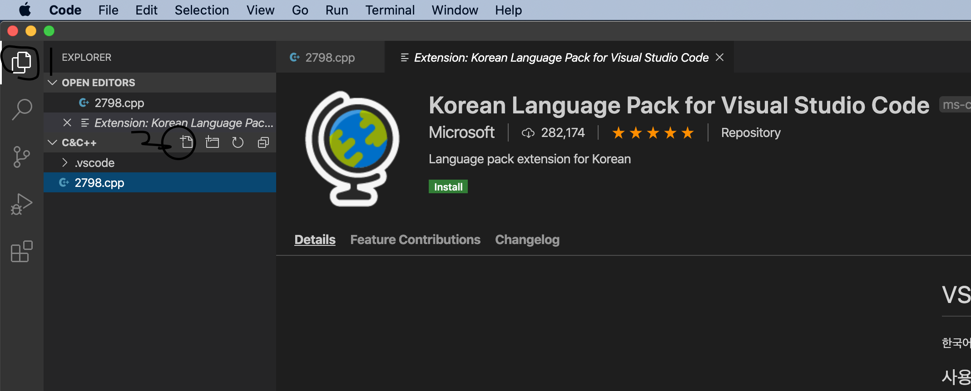971x391 pixels.
Task: Open the Code application menu
Action: pos(65,10)
